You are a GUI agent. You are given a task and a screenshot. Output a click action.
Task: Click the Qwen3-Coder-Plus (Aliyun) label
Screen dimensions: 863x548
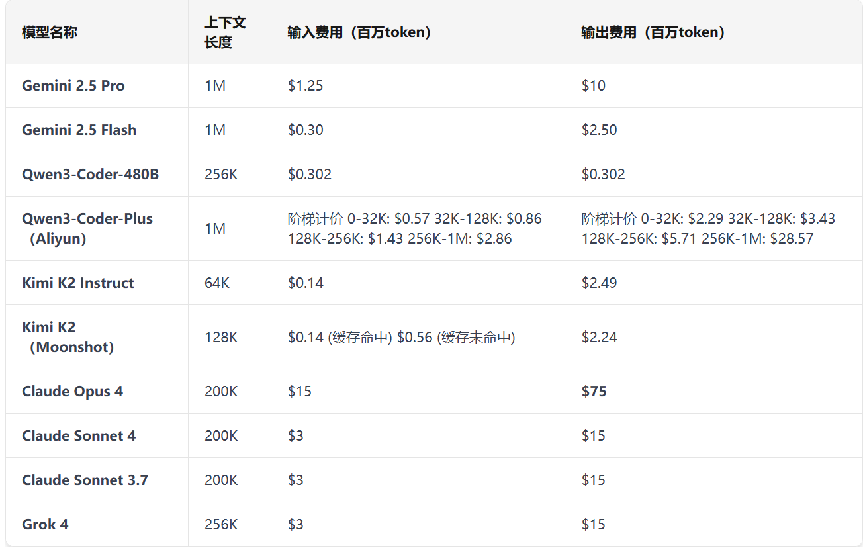click(87, 228)
